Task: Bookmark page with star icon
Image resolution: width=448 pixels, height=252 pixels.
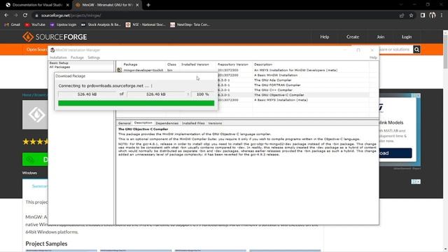Action: [411, 15]
